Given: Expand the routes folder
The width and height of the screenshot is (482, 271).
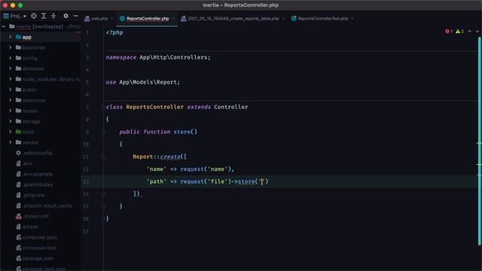Looking at the screenshot, I should pos(10,111).
